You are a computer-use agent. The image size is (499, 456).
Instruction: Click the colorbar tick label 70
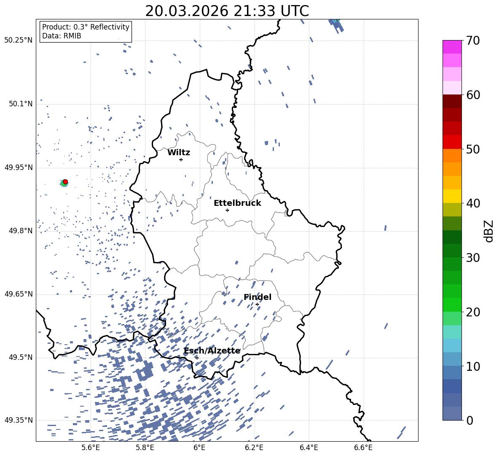(x=473, y=41)
